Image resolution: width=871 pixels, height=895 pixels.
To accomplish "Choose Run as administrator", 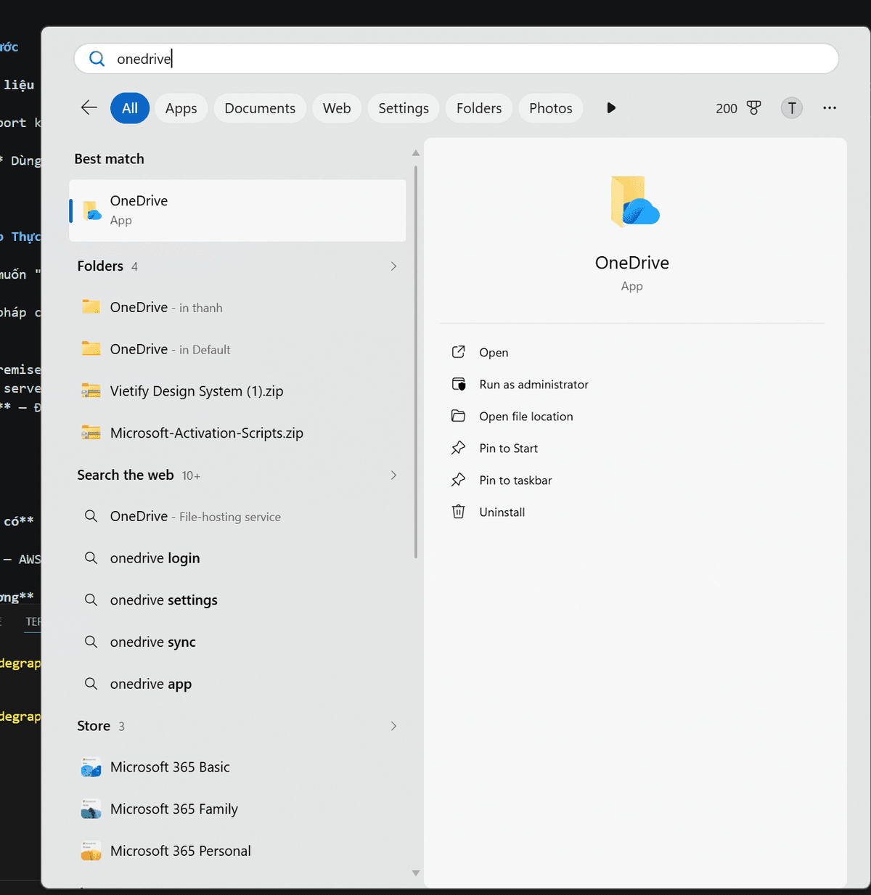I will tap(533, 385).
